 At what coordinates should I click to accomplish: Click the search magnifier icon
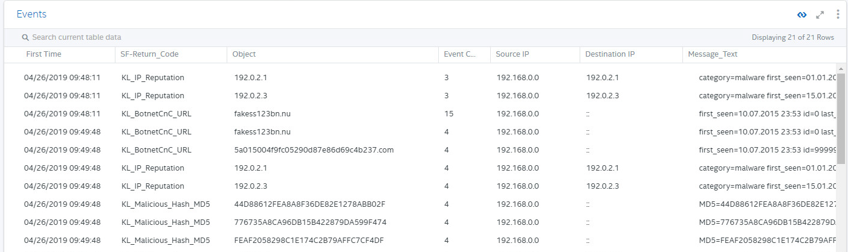pos(25,37)
